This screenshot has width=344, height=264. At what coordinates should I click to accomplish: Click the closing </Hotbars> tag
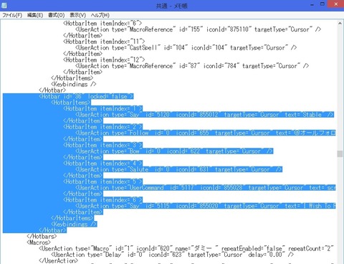pyautogui.click(x=42, y=237)
